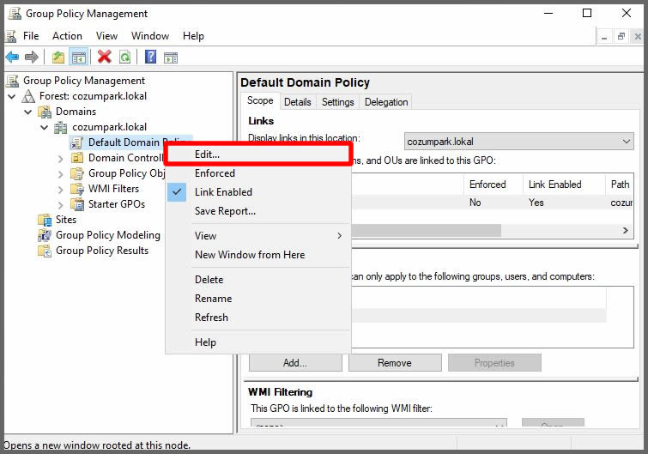The width and height of the screenshot is (648, 454).
Task: Click the Group Policy Objects folder icon
Action: (77, 173)
